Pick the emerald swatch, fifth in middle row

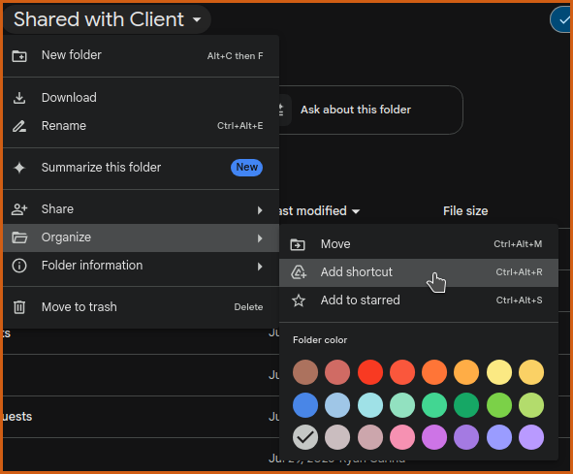pos(434,405)
